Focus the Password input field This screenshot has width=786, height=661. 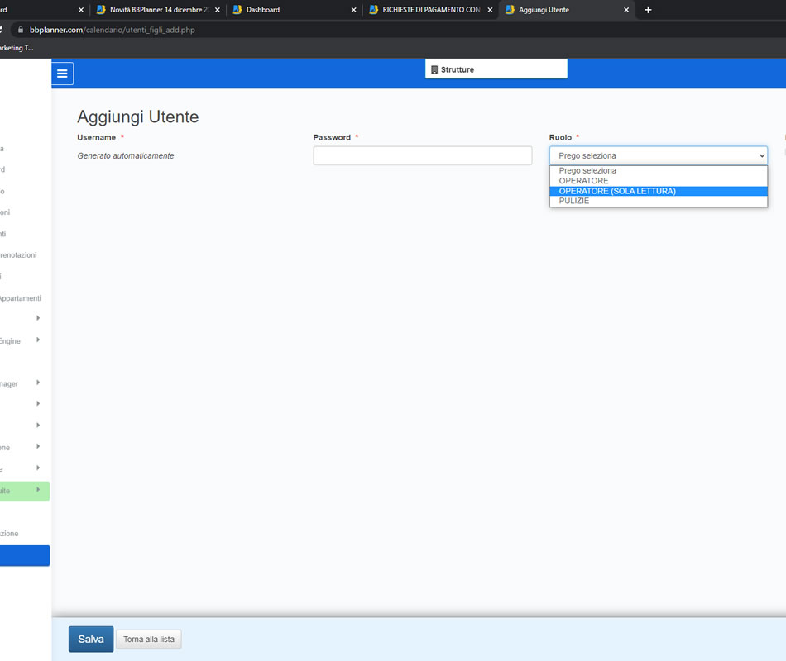coord(422,155)
